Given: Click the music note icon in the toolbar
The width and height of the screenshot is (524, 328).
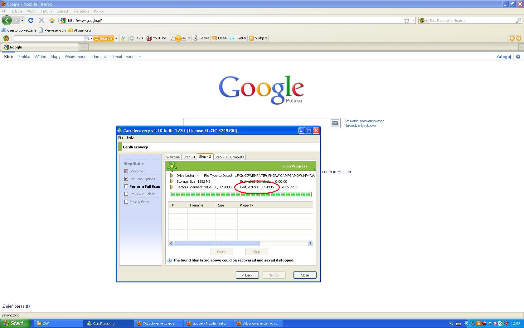Looking at the screenshot, I should [x=172, y=38].
